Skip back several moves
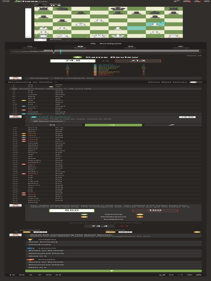Screen dimensions: 211x281 click(x=21, y=275)
